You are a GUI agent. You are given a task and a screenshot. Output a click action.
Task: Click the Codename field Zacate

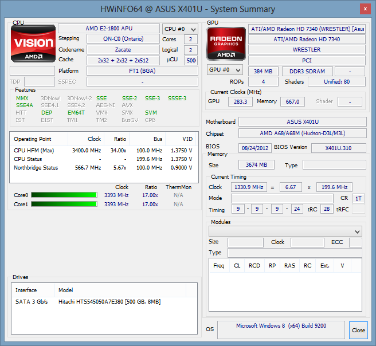tap(123, 50)
